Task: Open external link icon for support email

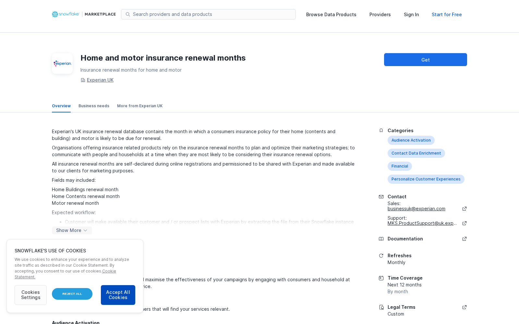Action: (x=465, y=223)
